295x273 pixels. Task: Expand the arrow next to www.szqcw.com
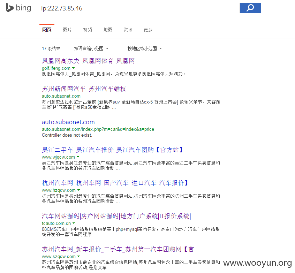pyautogui.click(x=79, y=256)
